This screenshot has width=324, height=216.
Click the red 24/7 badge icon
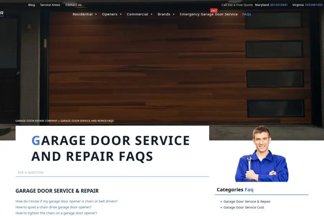click(214, 11)
